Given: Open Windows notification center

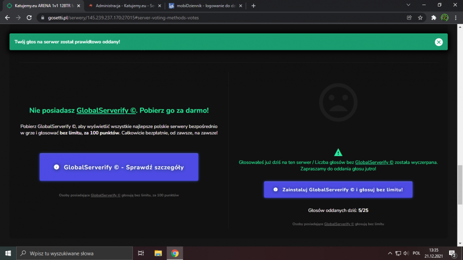Looking at the screenshot, I should [x=453, y=254].
